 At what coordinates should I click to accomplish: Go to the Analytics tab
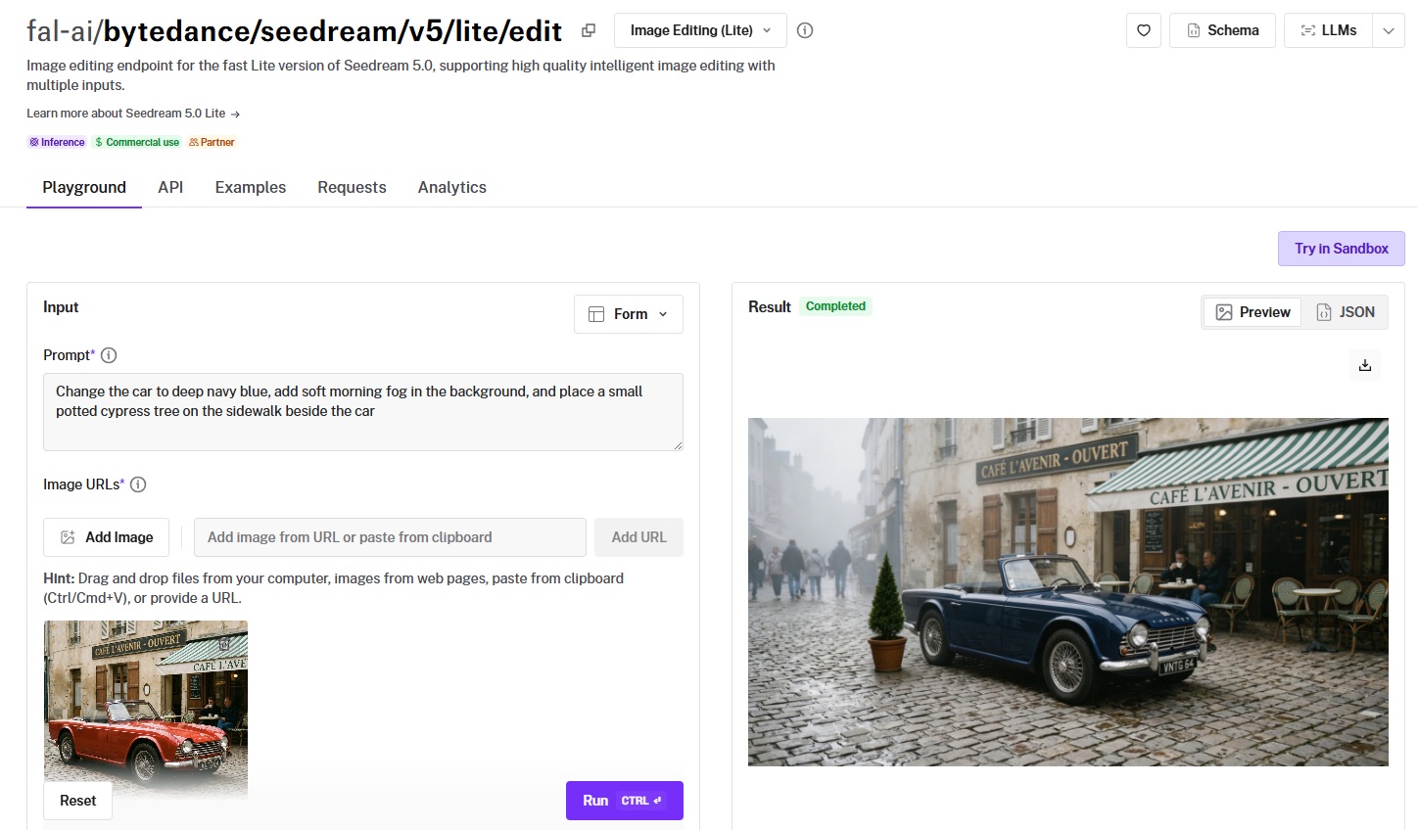[x=451, y=187]
